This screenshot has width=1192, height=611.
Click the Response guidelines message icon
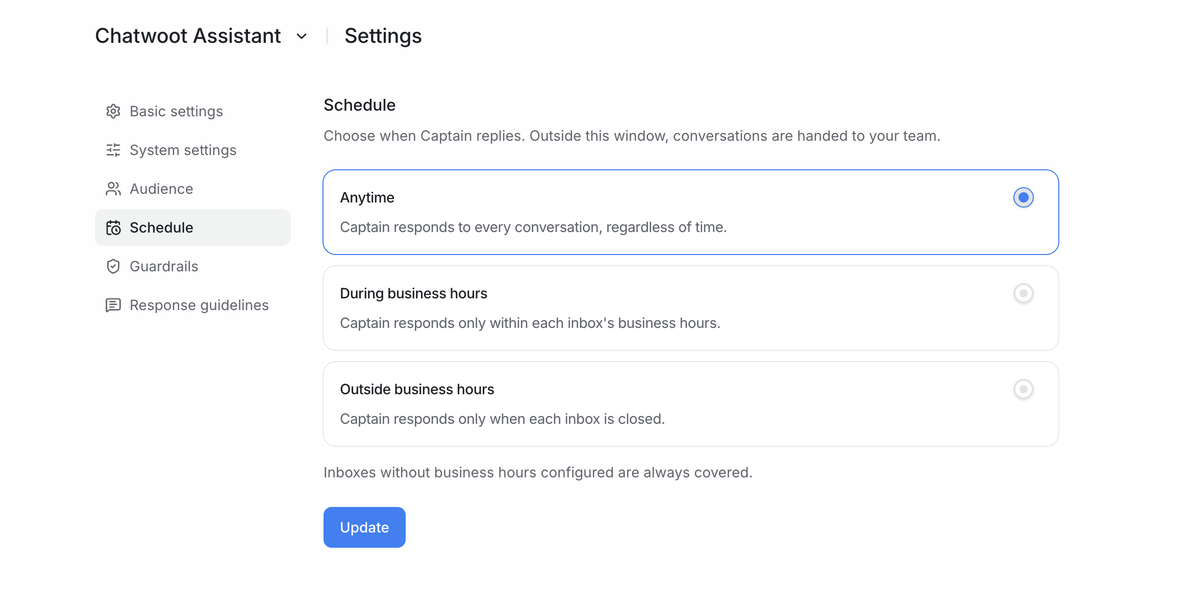[113, 305]
